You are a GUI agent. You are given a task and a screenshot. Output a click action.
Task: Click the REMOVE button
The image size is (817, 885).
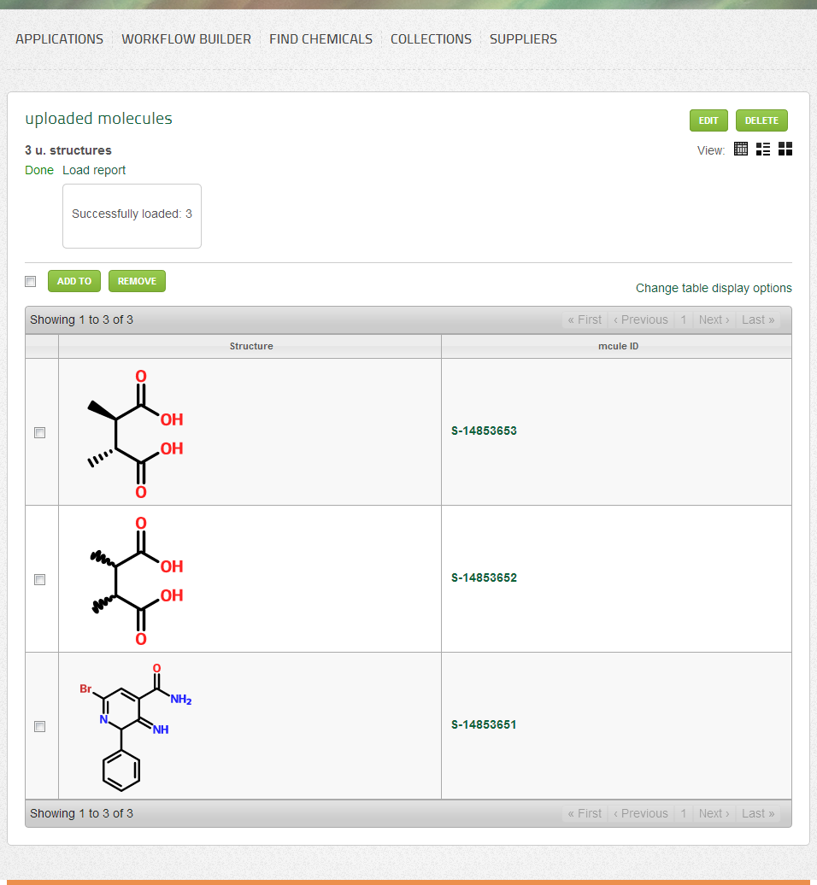pyautogui.click(x=137, y=281)
